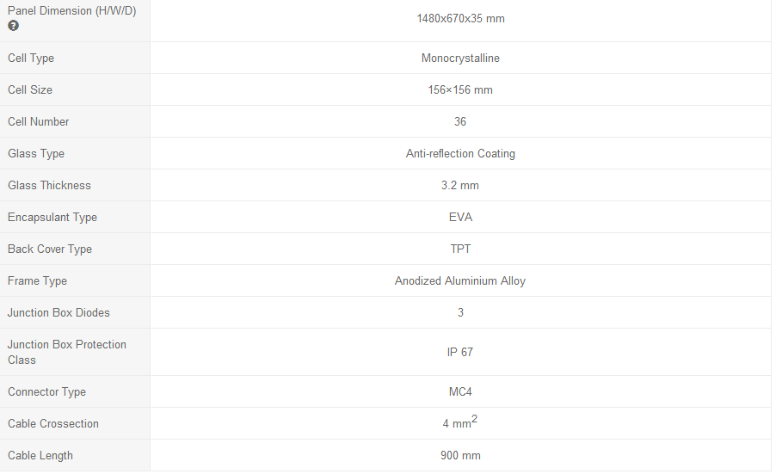
Task: Click the Panel Dimension help question-mark icon
Action: pos(14,26)
